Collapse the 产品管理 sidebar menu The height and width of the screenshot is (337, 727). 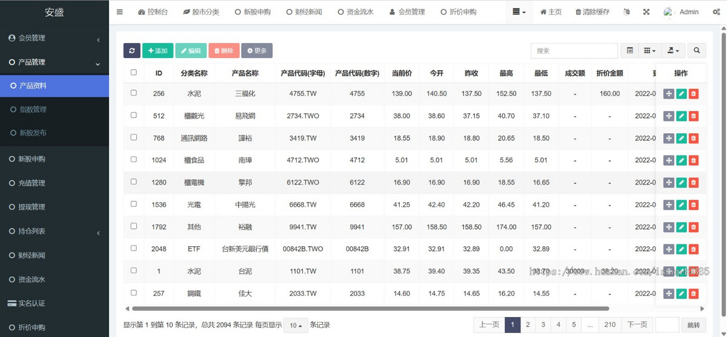55,62
